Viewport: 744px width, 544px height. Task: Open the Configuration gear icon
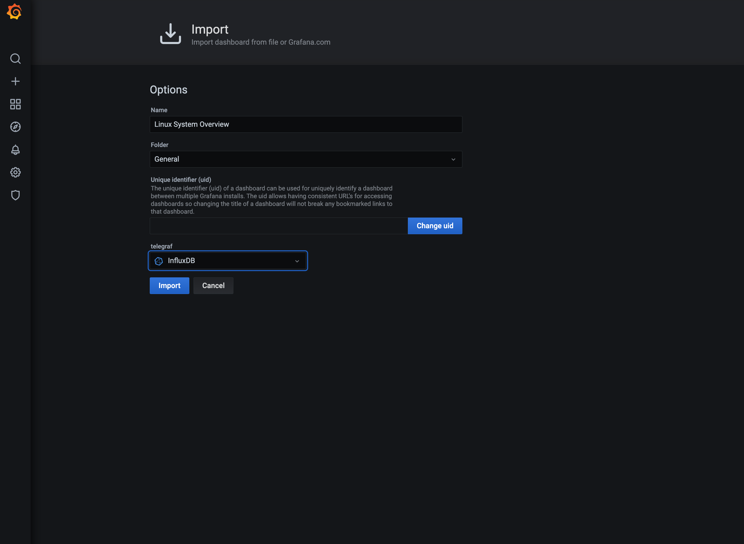(15, 172)
